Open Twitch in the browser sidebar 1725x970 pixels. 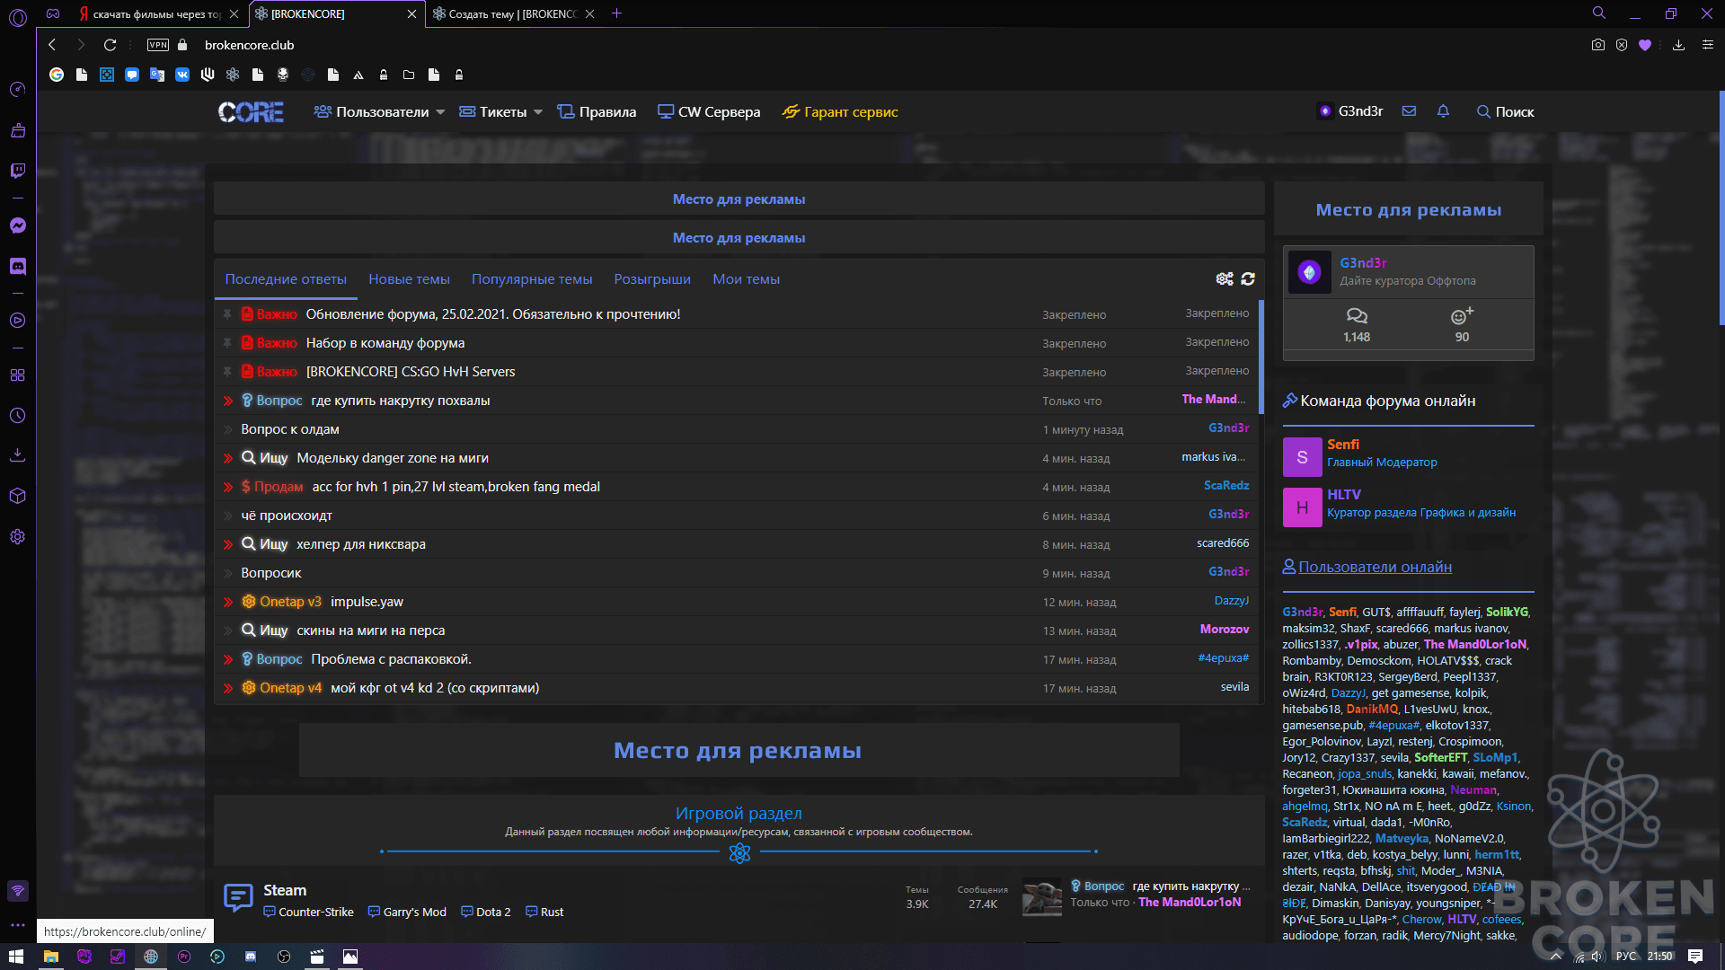[18, 171]
